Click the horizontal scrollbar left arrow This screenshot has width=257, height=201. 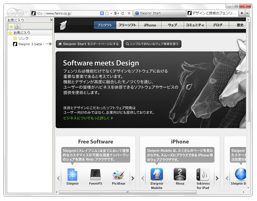coord(56,192)
